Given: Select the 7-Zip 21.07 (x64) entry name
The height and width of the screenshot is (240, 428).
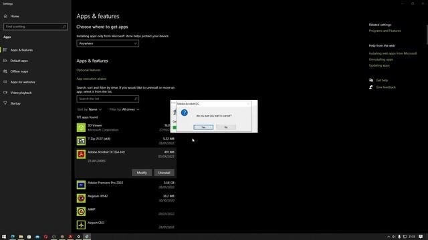Looking at the screenshot, I should click(99, 139).
